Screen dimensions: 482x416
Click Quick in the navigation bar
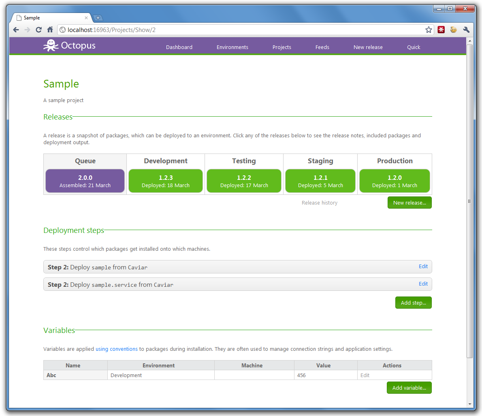414,47
